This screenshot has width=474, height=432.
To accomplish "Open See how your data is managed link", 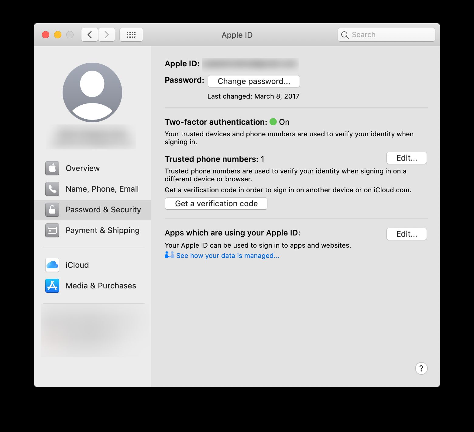I will click(x=228, y=256).
